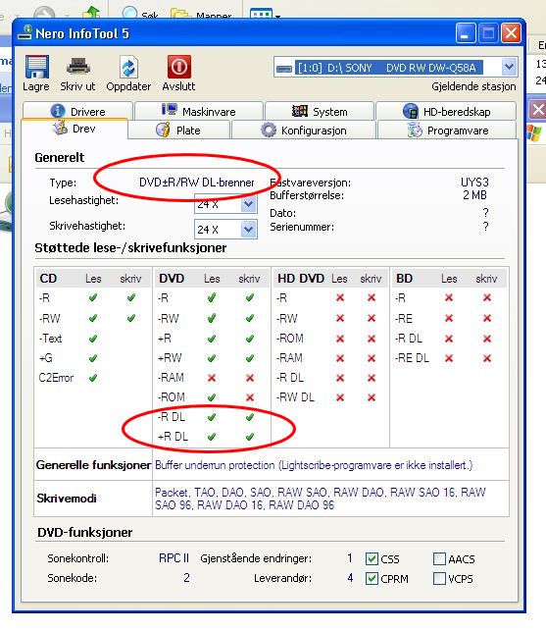The width and height of the screenshot is (546, 631).
Task: Click the Sonekode value 2
Action: point(186,578)
